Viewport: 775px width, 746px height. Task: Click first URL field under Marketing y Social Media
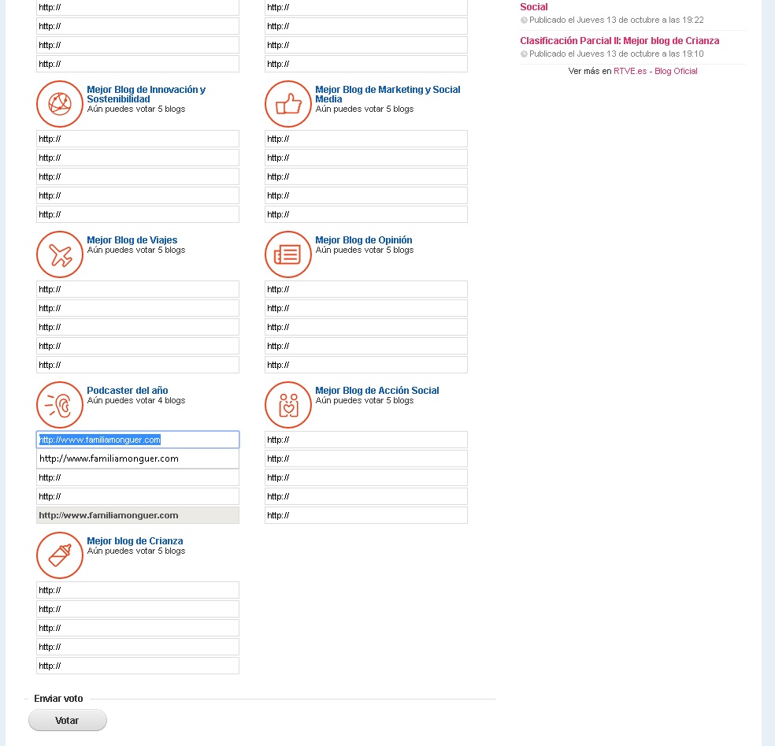click(x=366, y=139)
